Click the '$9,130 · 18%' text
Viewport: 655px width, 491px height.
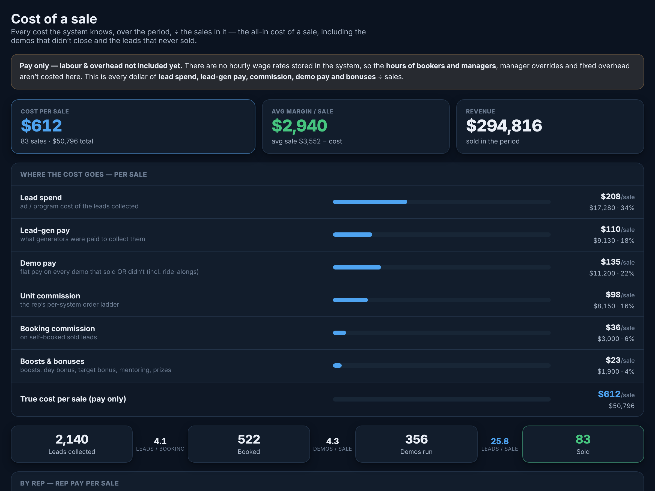tap(614, 241)
